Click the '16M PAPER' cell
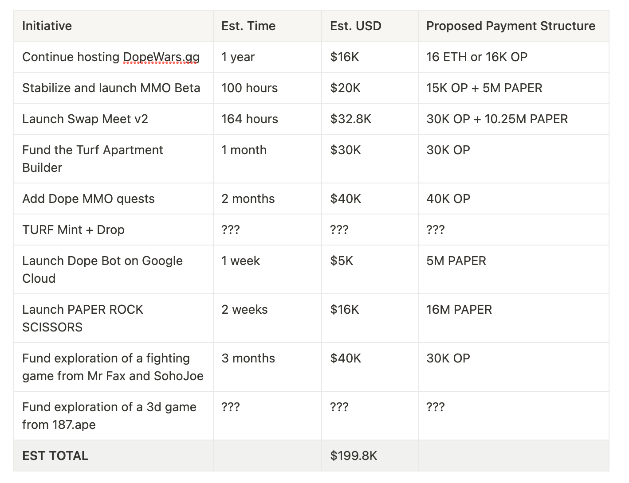 click(514, 318)
